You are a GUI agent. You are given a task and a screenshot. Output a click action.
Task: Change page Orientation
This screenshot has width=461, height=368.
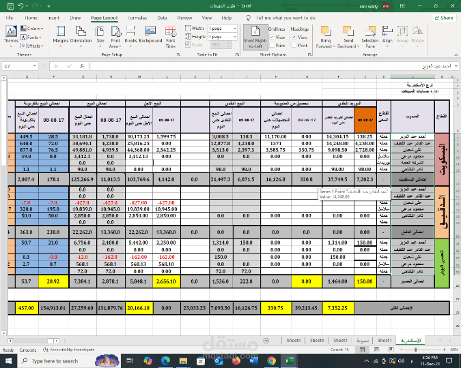pyautogui.click(x=81, y=37)
